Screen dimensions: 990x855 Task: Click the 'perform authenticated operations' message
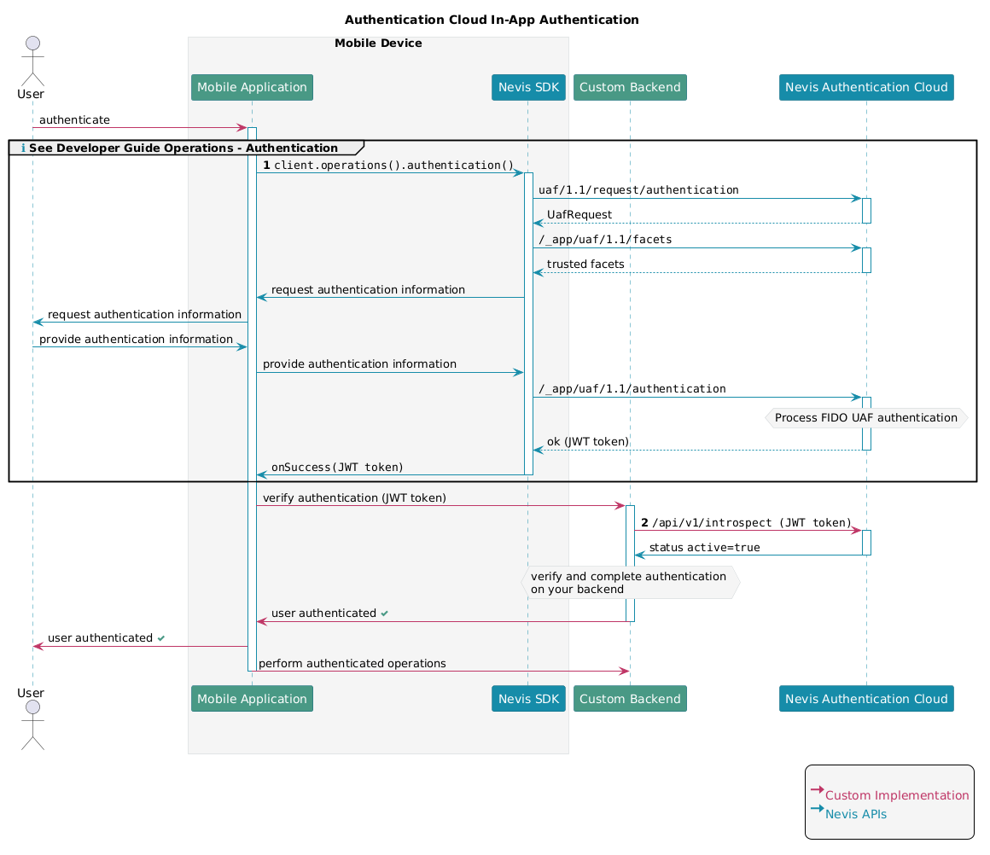point(352,664)
